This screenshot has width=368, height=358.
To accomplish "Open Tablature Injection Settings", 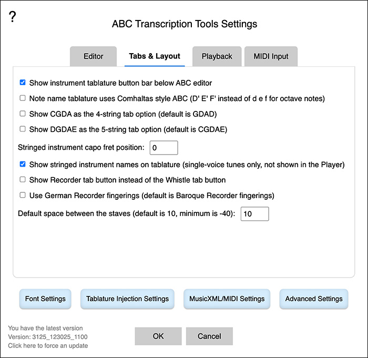I will (127, 299).
